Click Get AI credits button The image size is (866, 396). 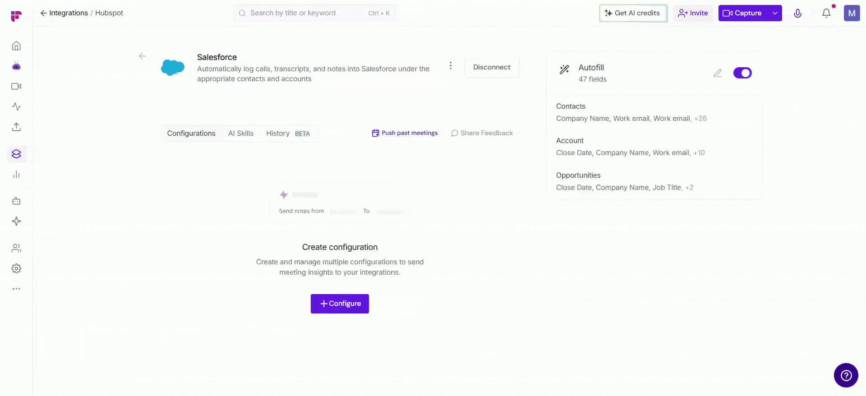pyautogui.click(x=633, y=13)
